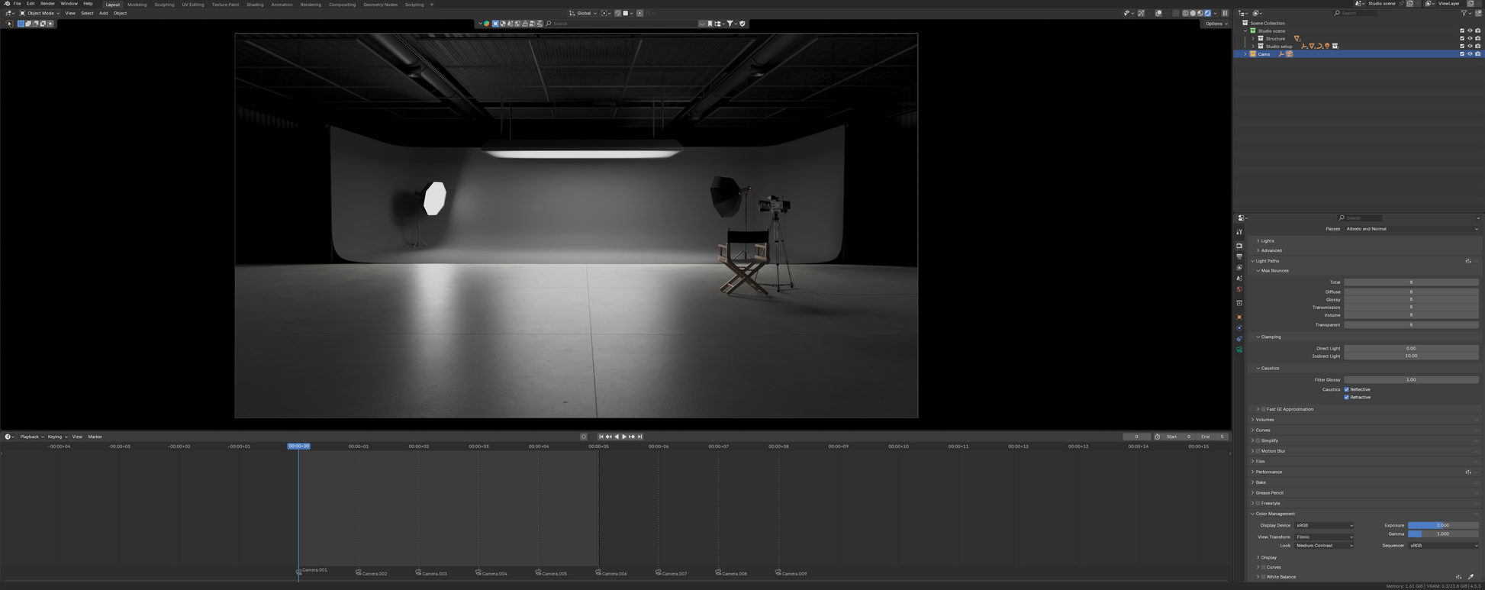
Task: Toggle the proportional editing icon
Action: 639,13
